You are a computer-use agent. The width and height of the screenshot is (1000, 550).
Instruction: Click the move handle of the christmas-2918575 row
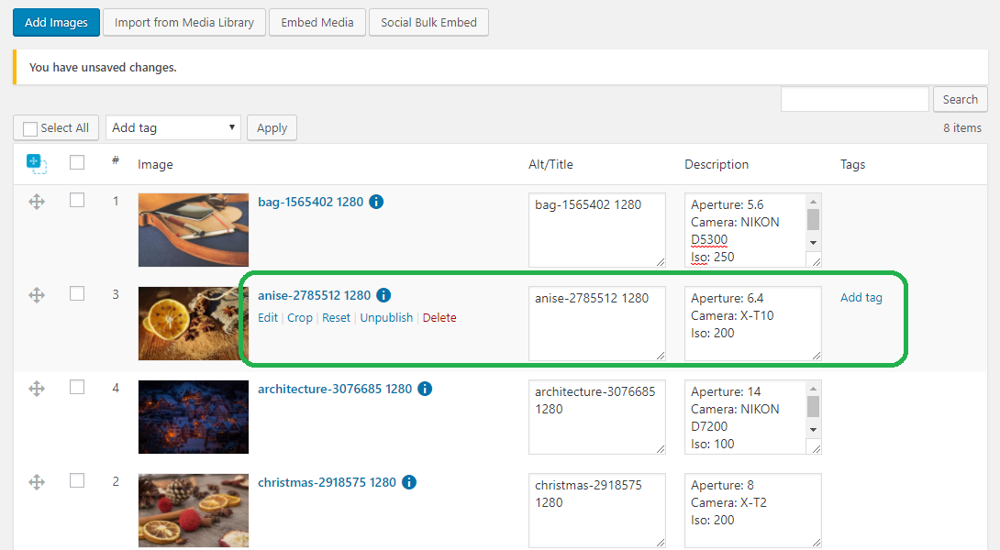(x=37, y=482)
